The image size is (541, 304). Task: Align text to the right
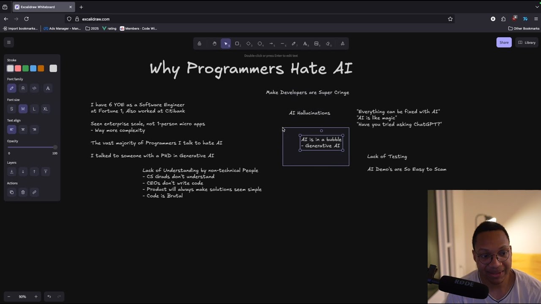[x=34, y=130]
